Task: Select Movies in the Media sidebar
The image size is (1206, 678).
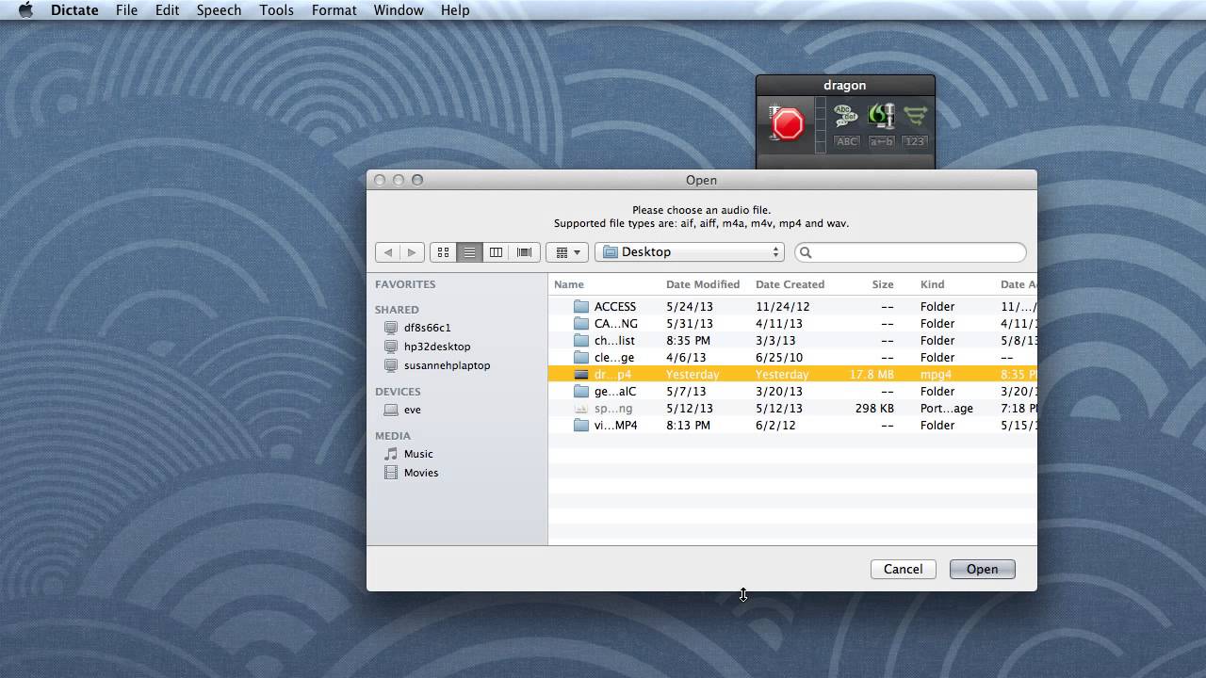Action: (x=421, y=473)
